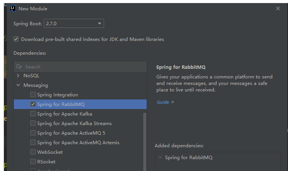Image resolution: width=288 pixels, height=171 pixels.
Task: Enable Spring for Apache Kafka Streams
Action: tap(33, 124)
